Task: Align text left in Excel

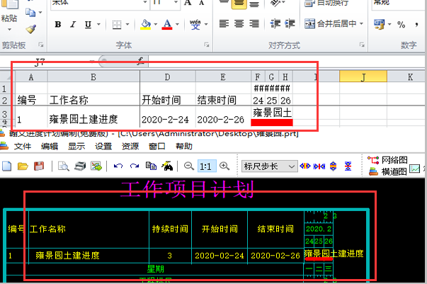Action: point(224,23)
